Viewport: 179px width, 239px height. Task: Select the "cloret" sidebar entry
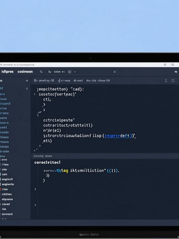click(6, 204)
